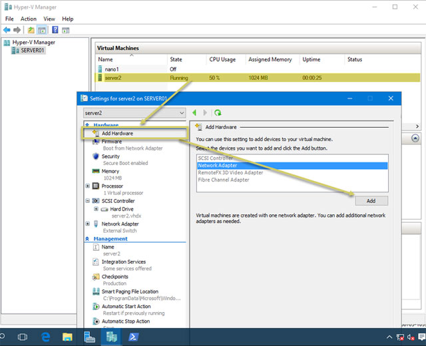Viewport: 426px width, 346px height.
Task: Click the green refresh icon in Settings
Action: (x=218, y=113)
